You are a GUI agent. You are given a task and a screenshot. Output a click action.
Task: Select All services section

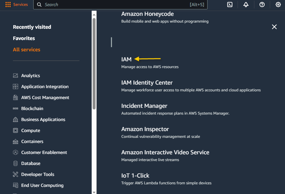coord(26,49)
